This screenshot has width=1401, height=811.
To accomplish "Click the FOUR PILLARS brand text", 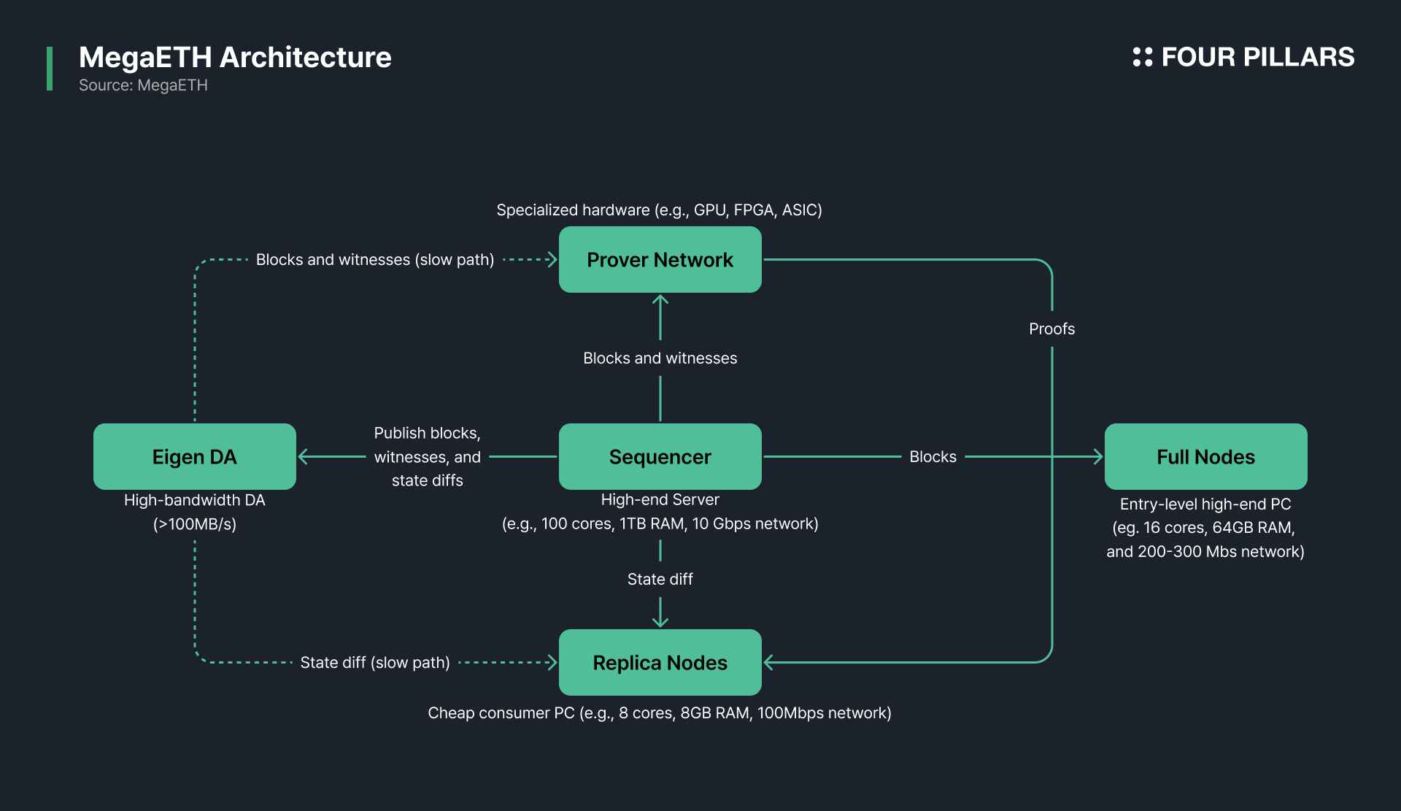I will tap(1257, 57).
